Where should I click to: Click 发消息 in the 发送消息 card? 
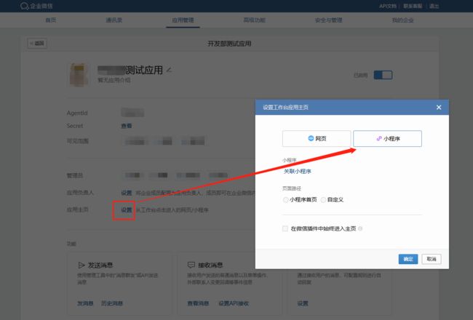click(85, 303)
